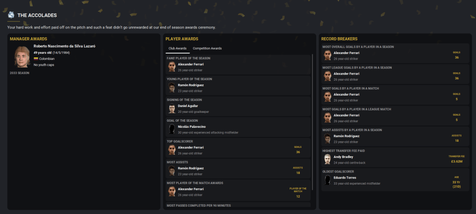The image size is (476, 214).
Task: Open Eduardo Torres's name under Oldest Goalscorer
Action: [345, 178]
